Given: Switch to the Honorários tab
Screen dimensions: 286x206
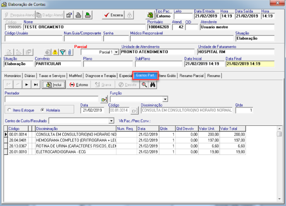Looking at the screenshot, I should click(x=13, y=76).
